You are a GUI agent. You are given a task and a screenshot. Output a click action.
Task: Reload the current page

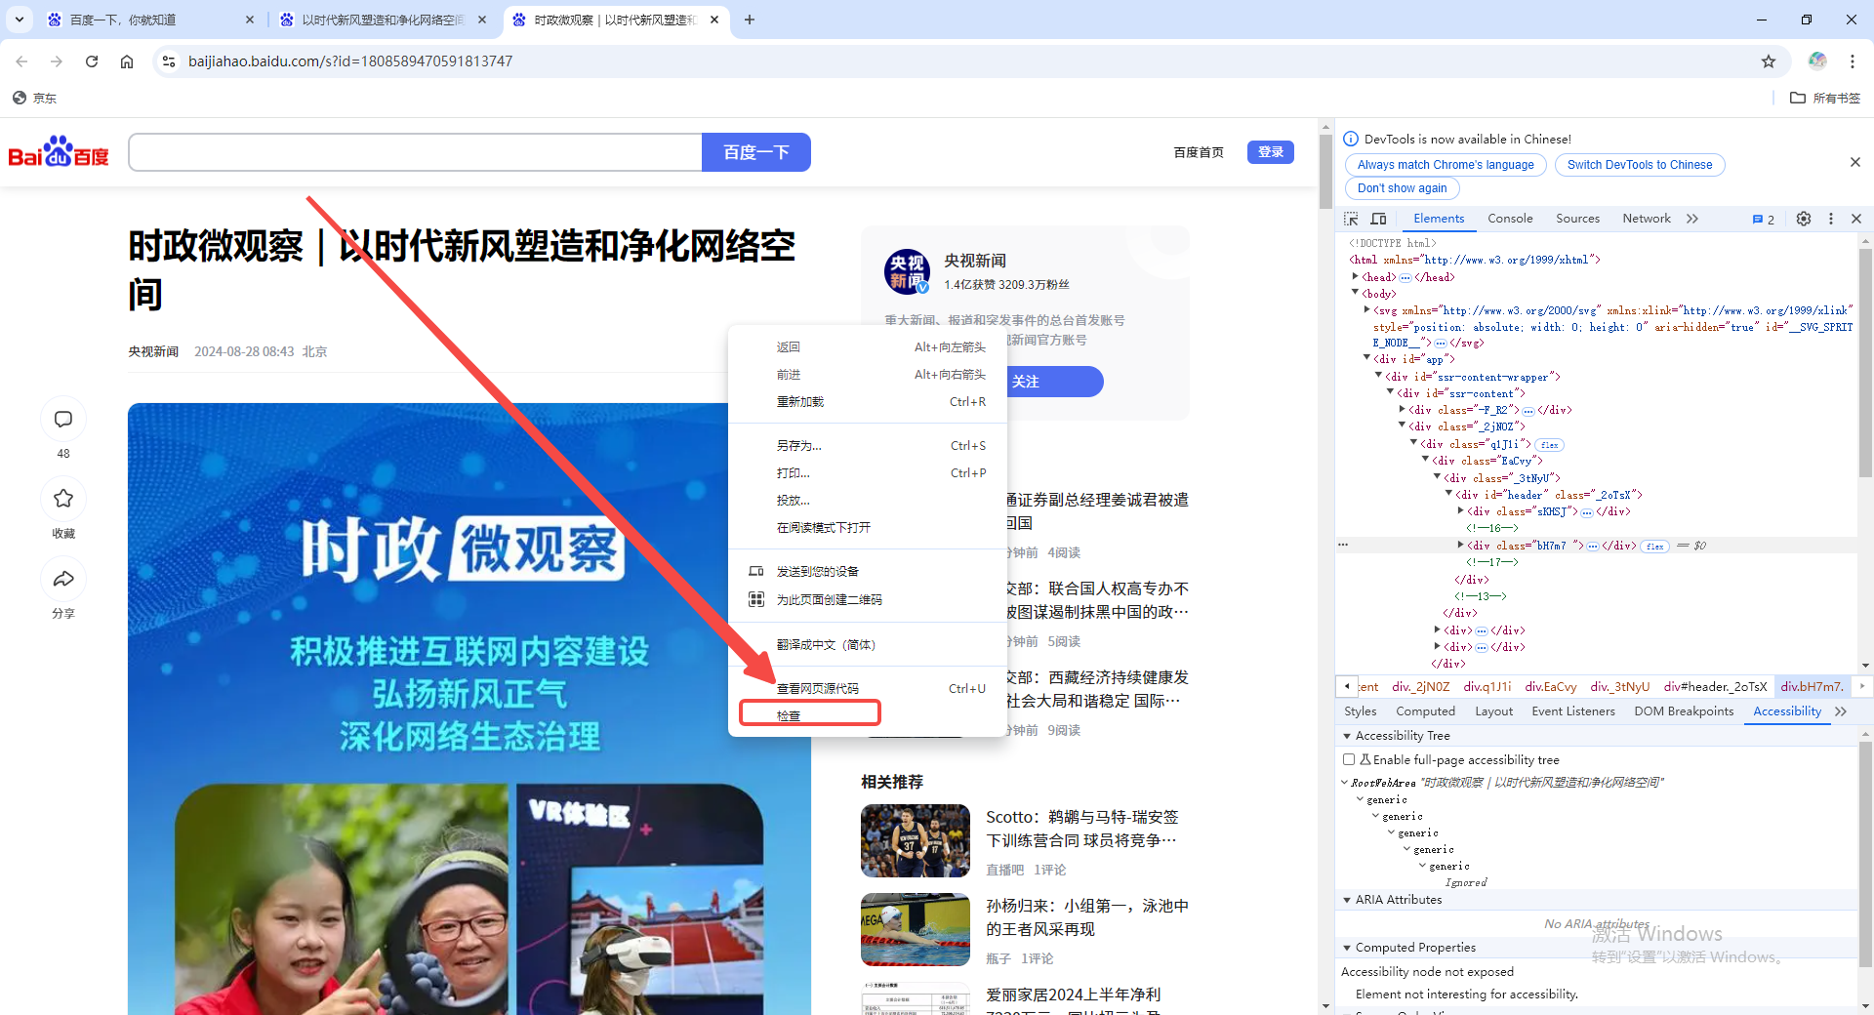click(x=92, y=61)
